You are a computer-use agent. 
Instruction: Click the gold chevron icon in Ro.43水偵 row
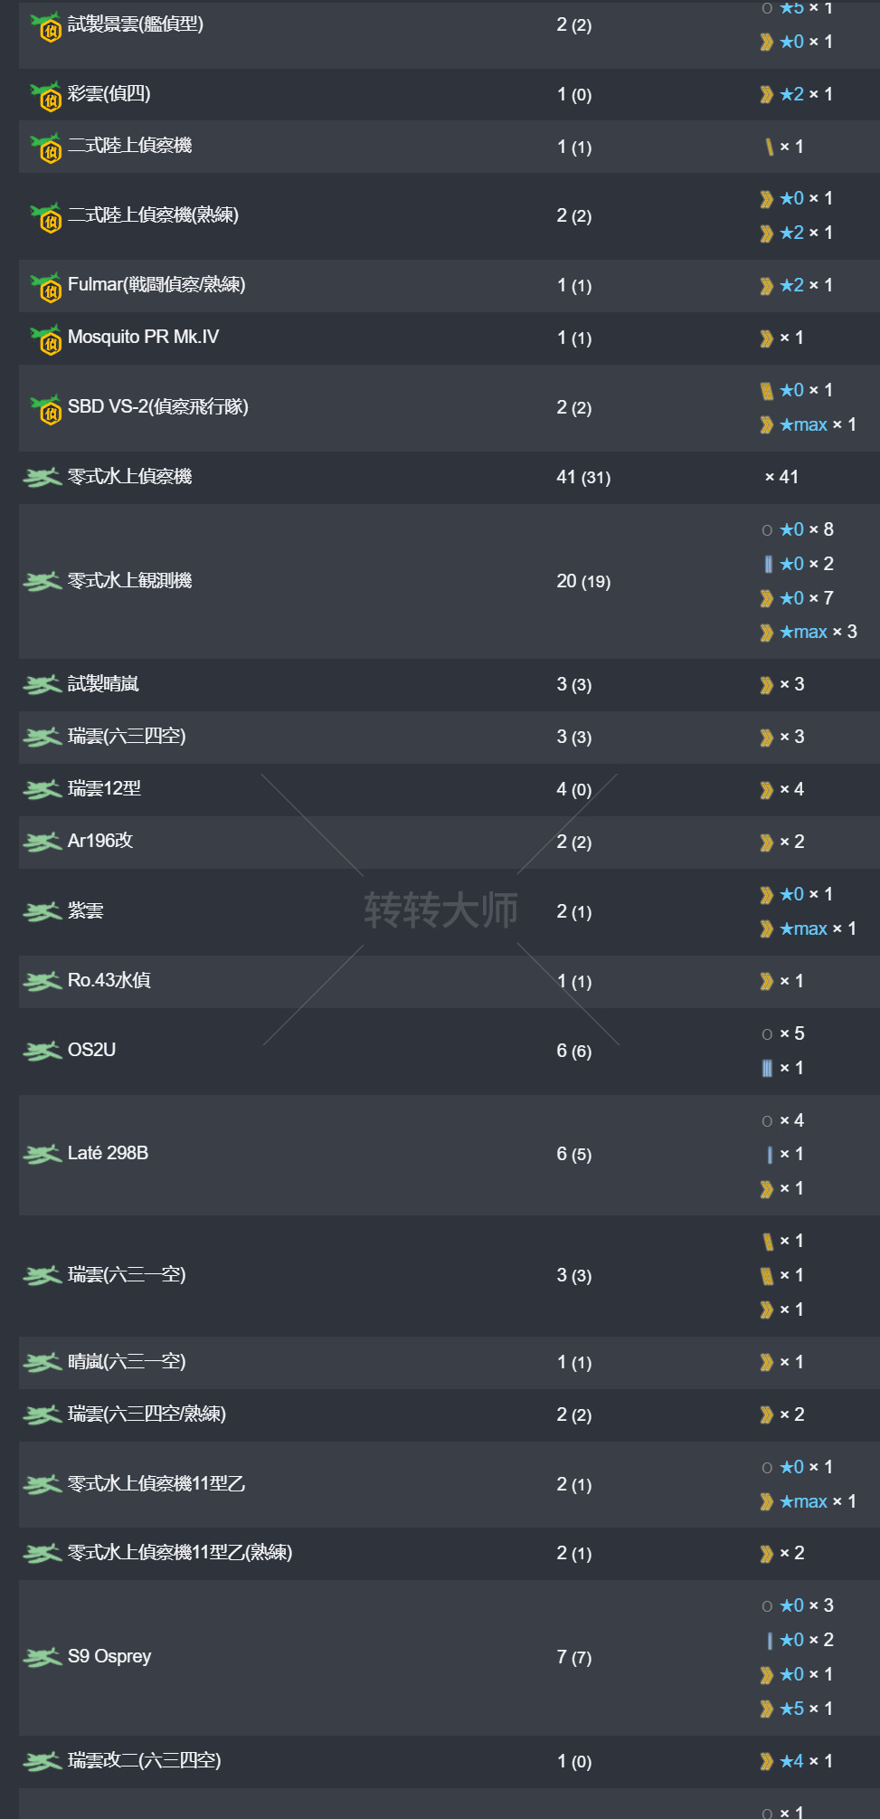[767, 982]
